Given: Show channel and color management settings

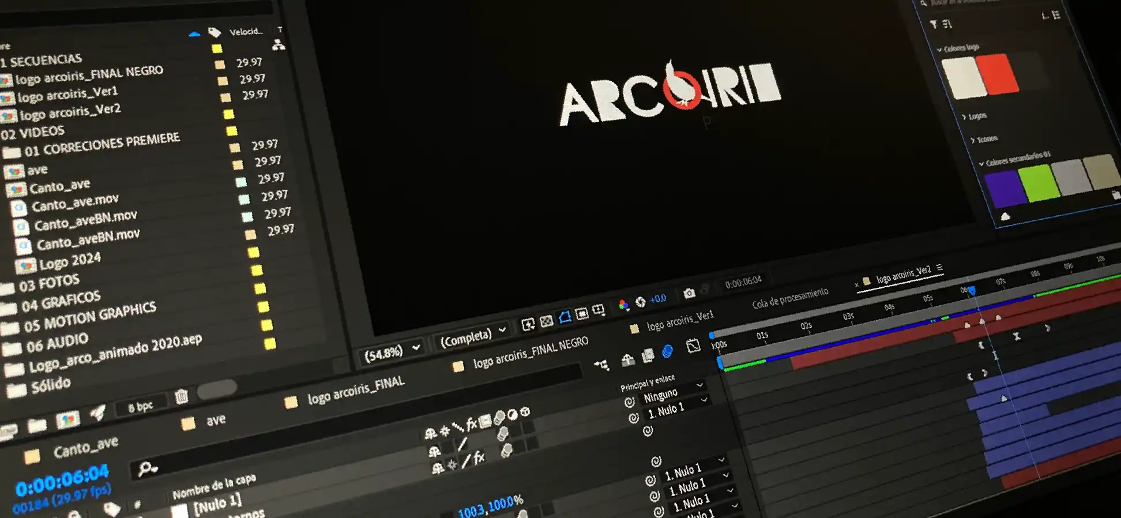Looking at the screenshot, I should (623, 305).
